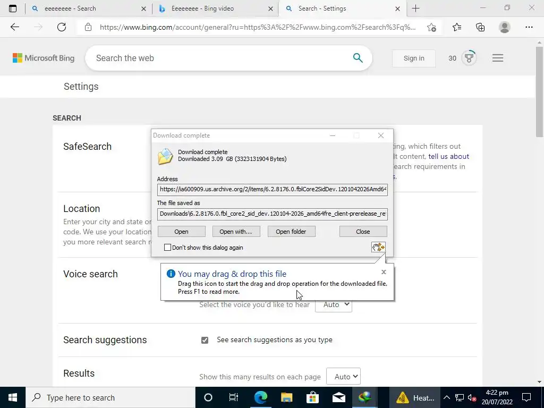The height and width of the screenshot is (408, 544).
Task: Open the tab actions menu icon
Action: pos(13,8)
